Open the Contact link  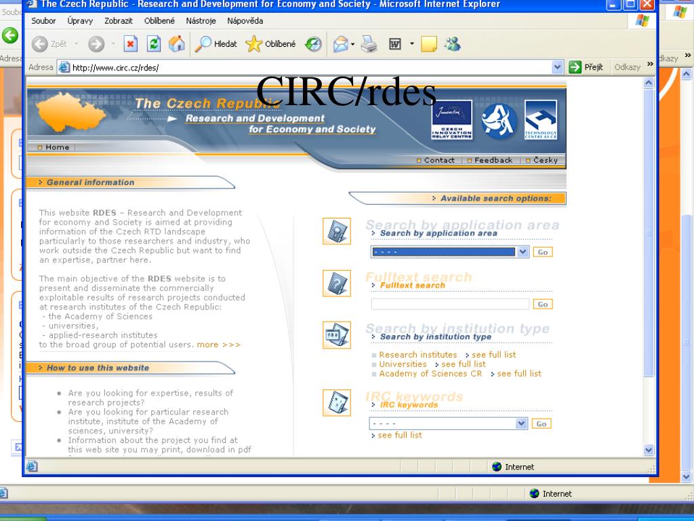439,160
